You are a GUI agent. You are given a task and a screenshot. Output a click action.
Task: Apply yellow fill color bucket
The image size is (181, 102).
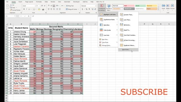[39, 9]
